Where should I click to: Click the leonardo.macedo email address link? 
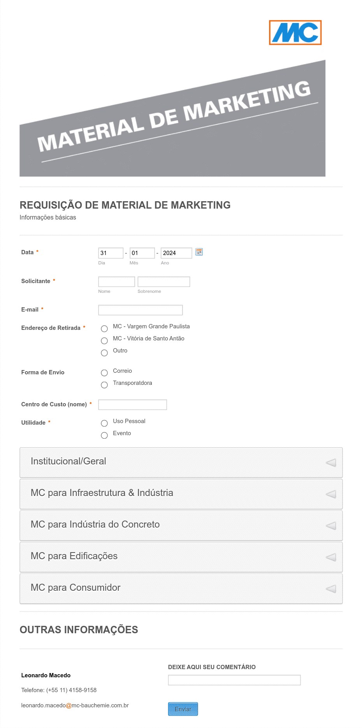(75, 705)
